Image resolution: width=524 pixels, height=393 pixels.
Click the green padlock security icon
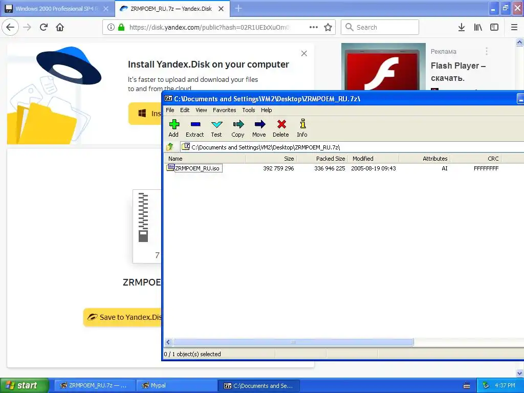[121, 27]
